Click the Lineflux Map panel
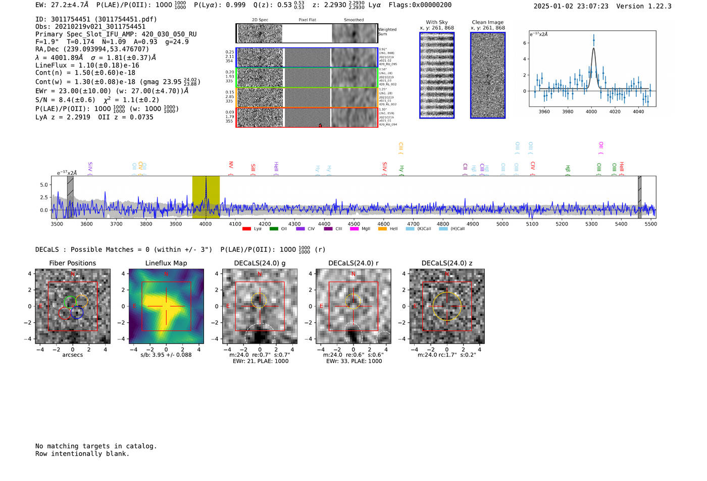The width and height of the screenshot is (707, 481). 166,306
